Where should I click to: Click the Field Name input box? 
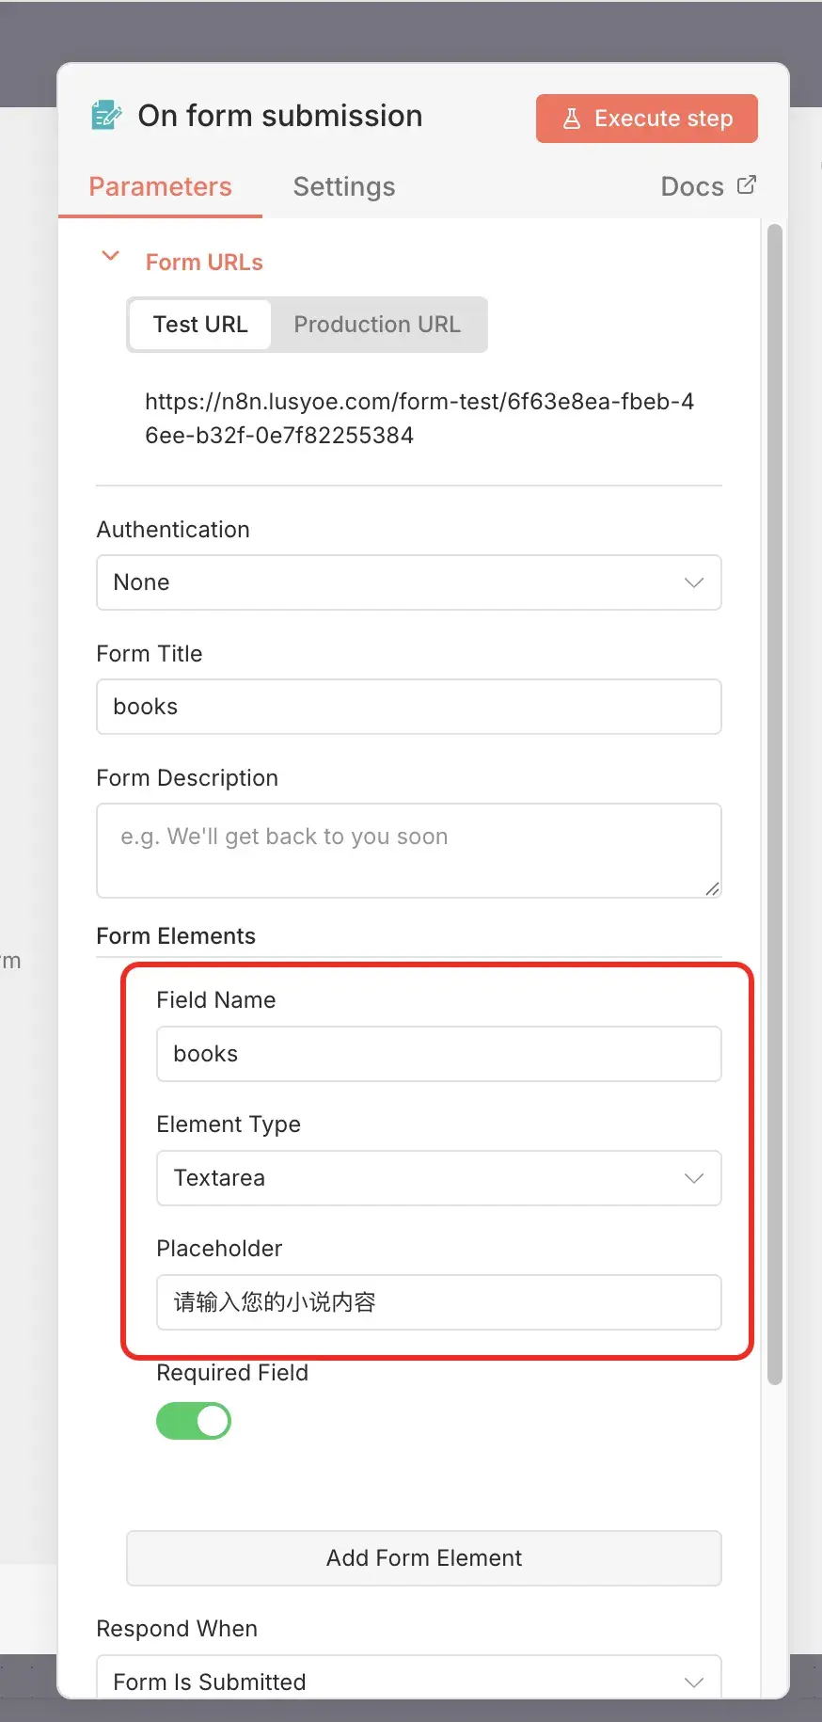click(x=438, y=1054)
